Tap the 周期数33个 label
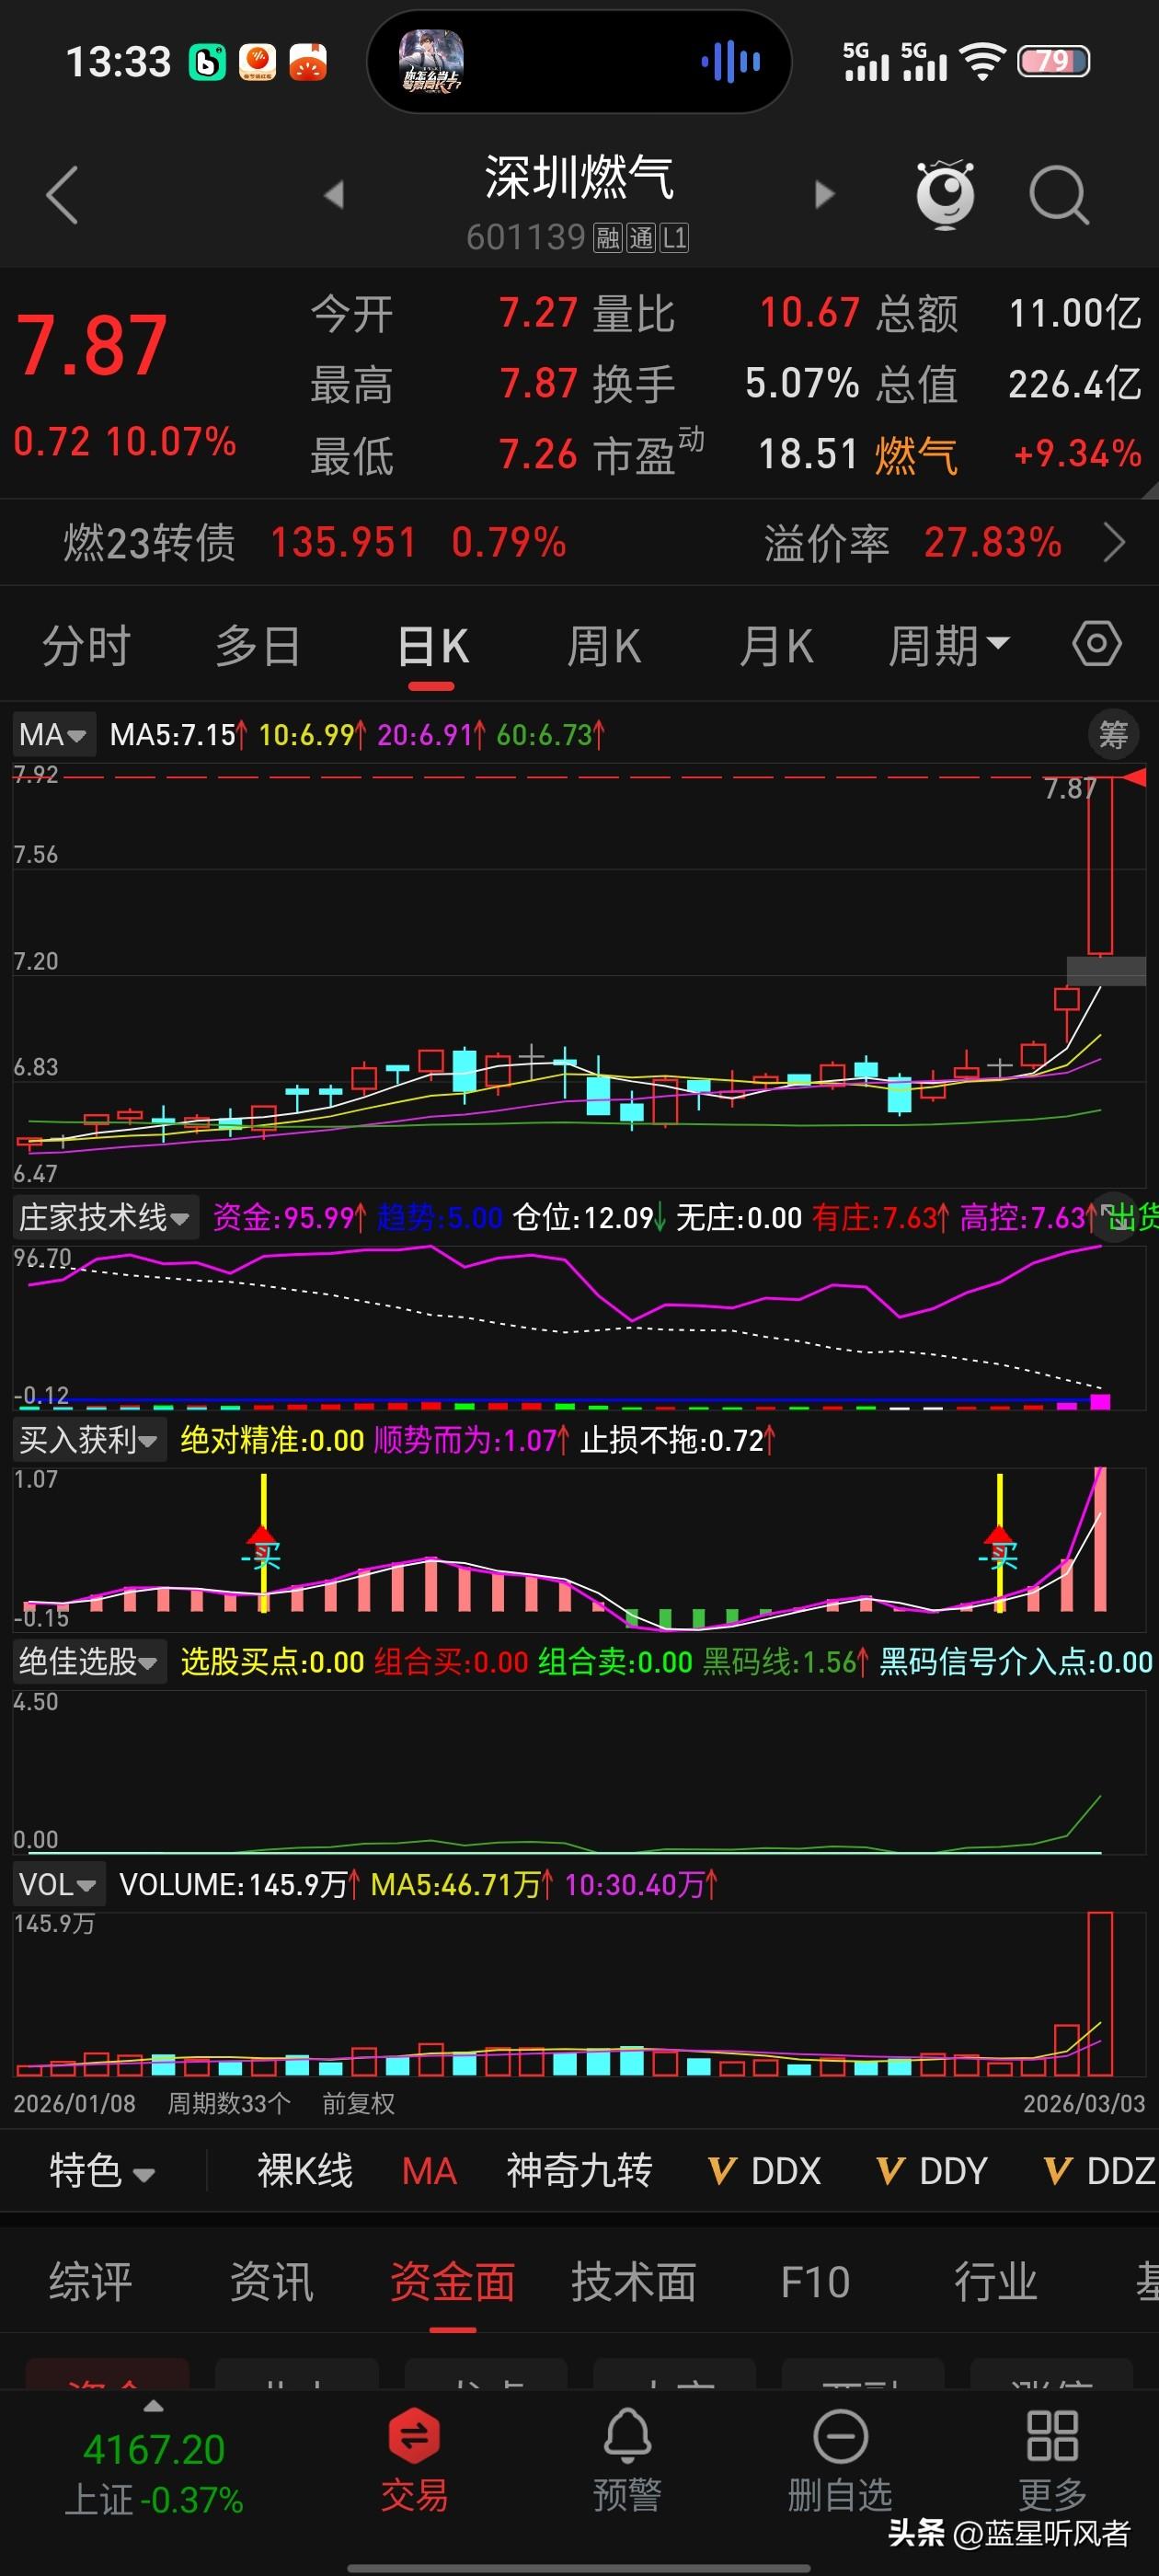 click(229, 2104)
